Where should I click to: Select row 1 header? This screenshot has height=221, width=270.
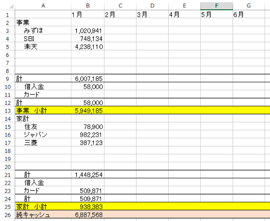tap(7, 15)
